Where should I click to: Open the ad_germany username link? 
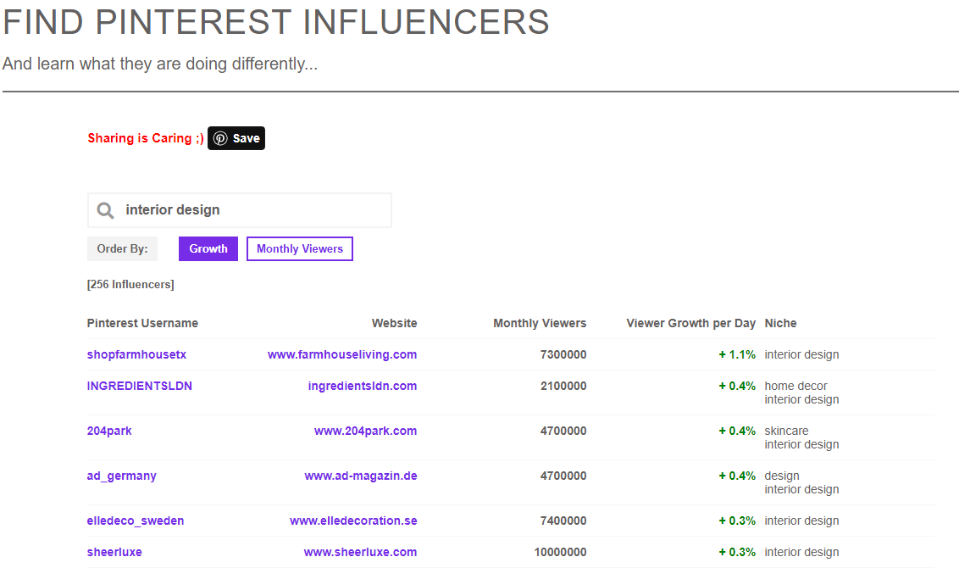point(122,476)
